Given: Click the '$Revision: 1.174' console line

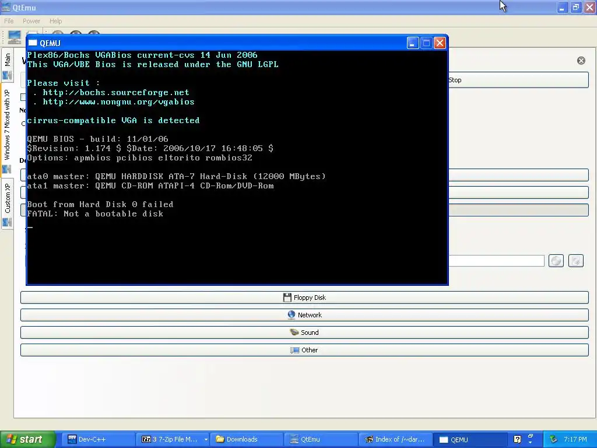Looking at the screenshot, I should pyautogui.click(x=150, y=148).
